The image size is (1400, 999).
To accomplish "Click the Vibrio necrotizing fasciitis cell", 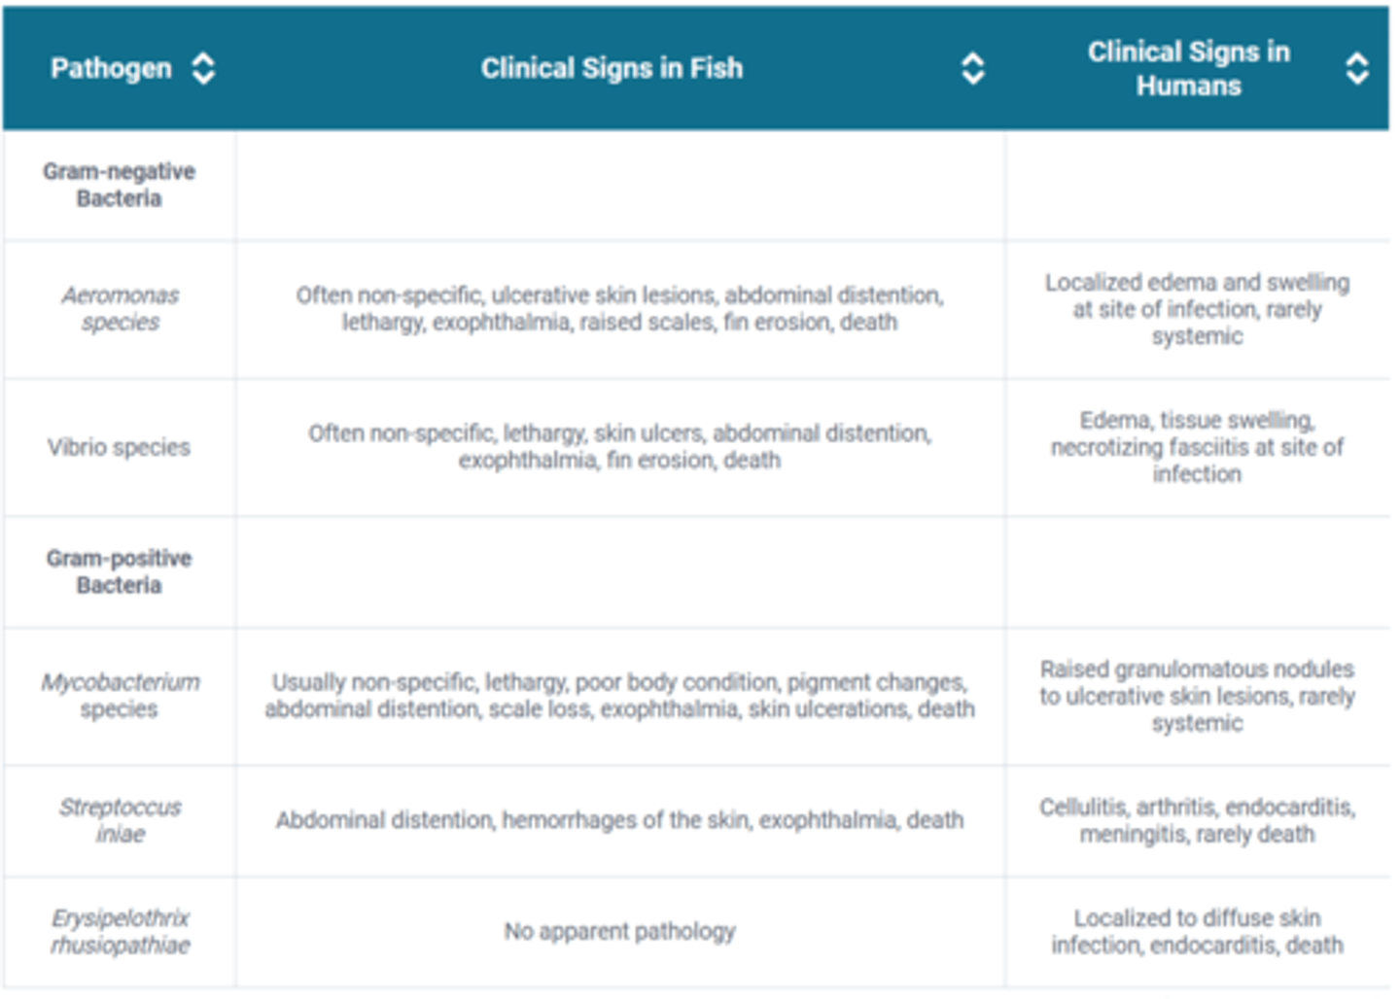I will tap(1197, 447).
